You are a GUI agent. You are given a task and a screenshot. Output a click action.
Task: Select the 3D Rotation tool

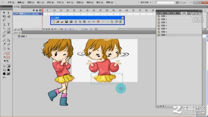tap(8, 16)
